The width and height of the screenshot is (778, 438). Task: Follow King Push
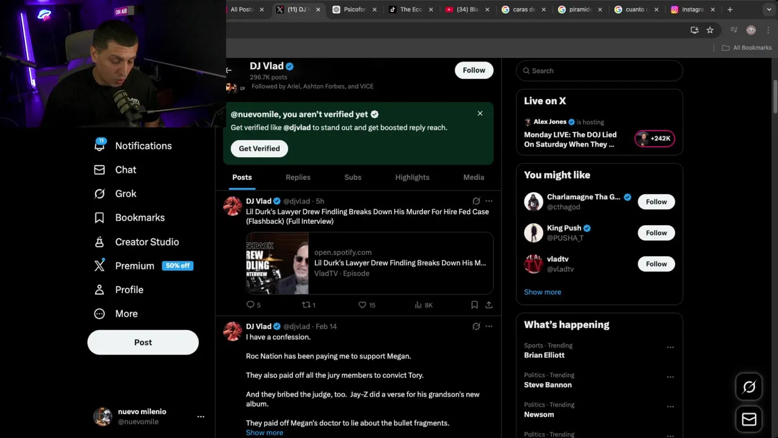point(656,232)
